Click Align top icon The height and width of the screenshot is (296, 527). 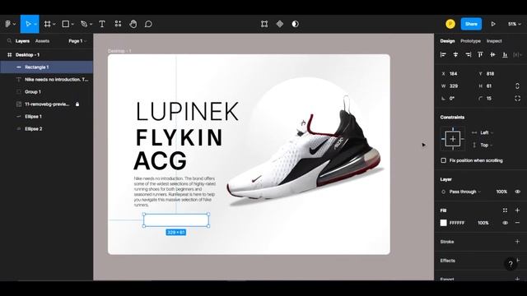point(480,55)
